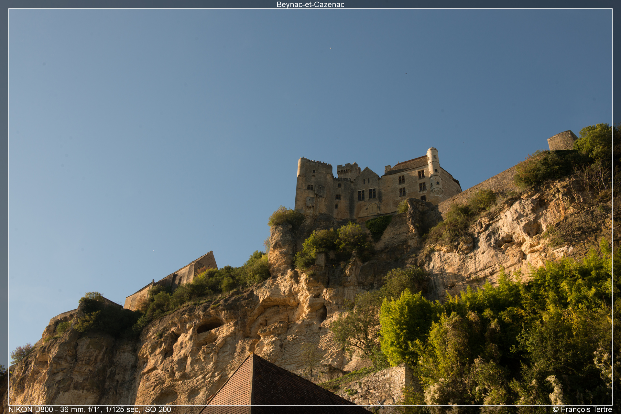Click the NIKON D800 EXIF info text
Image resolution: width=621 pixels, height=414 pixels.
(x=90, y=409)
